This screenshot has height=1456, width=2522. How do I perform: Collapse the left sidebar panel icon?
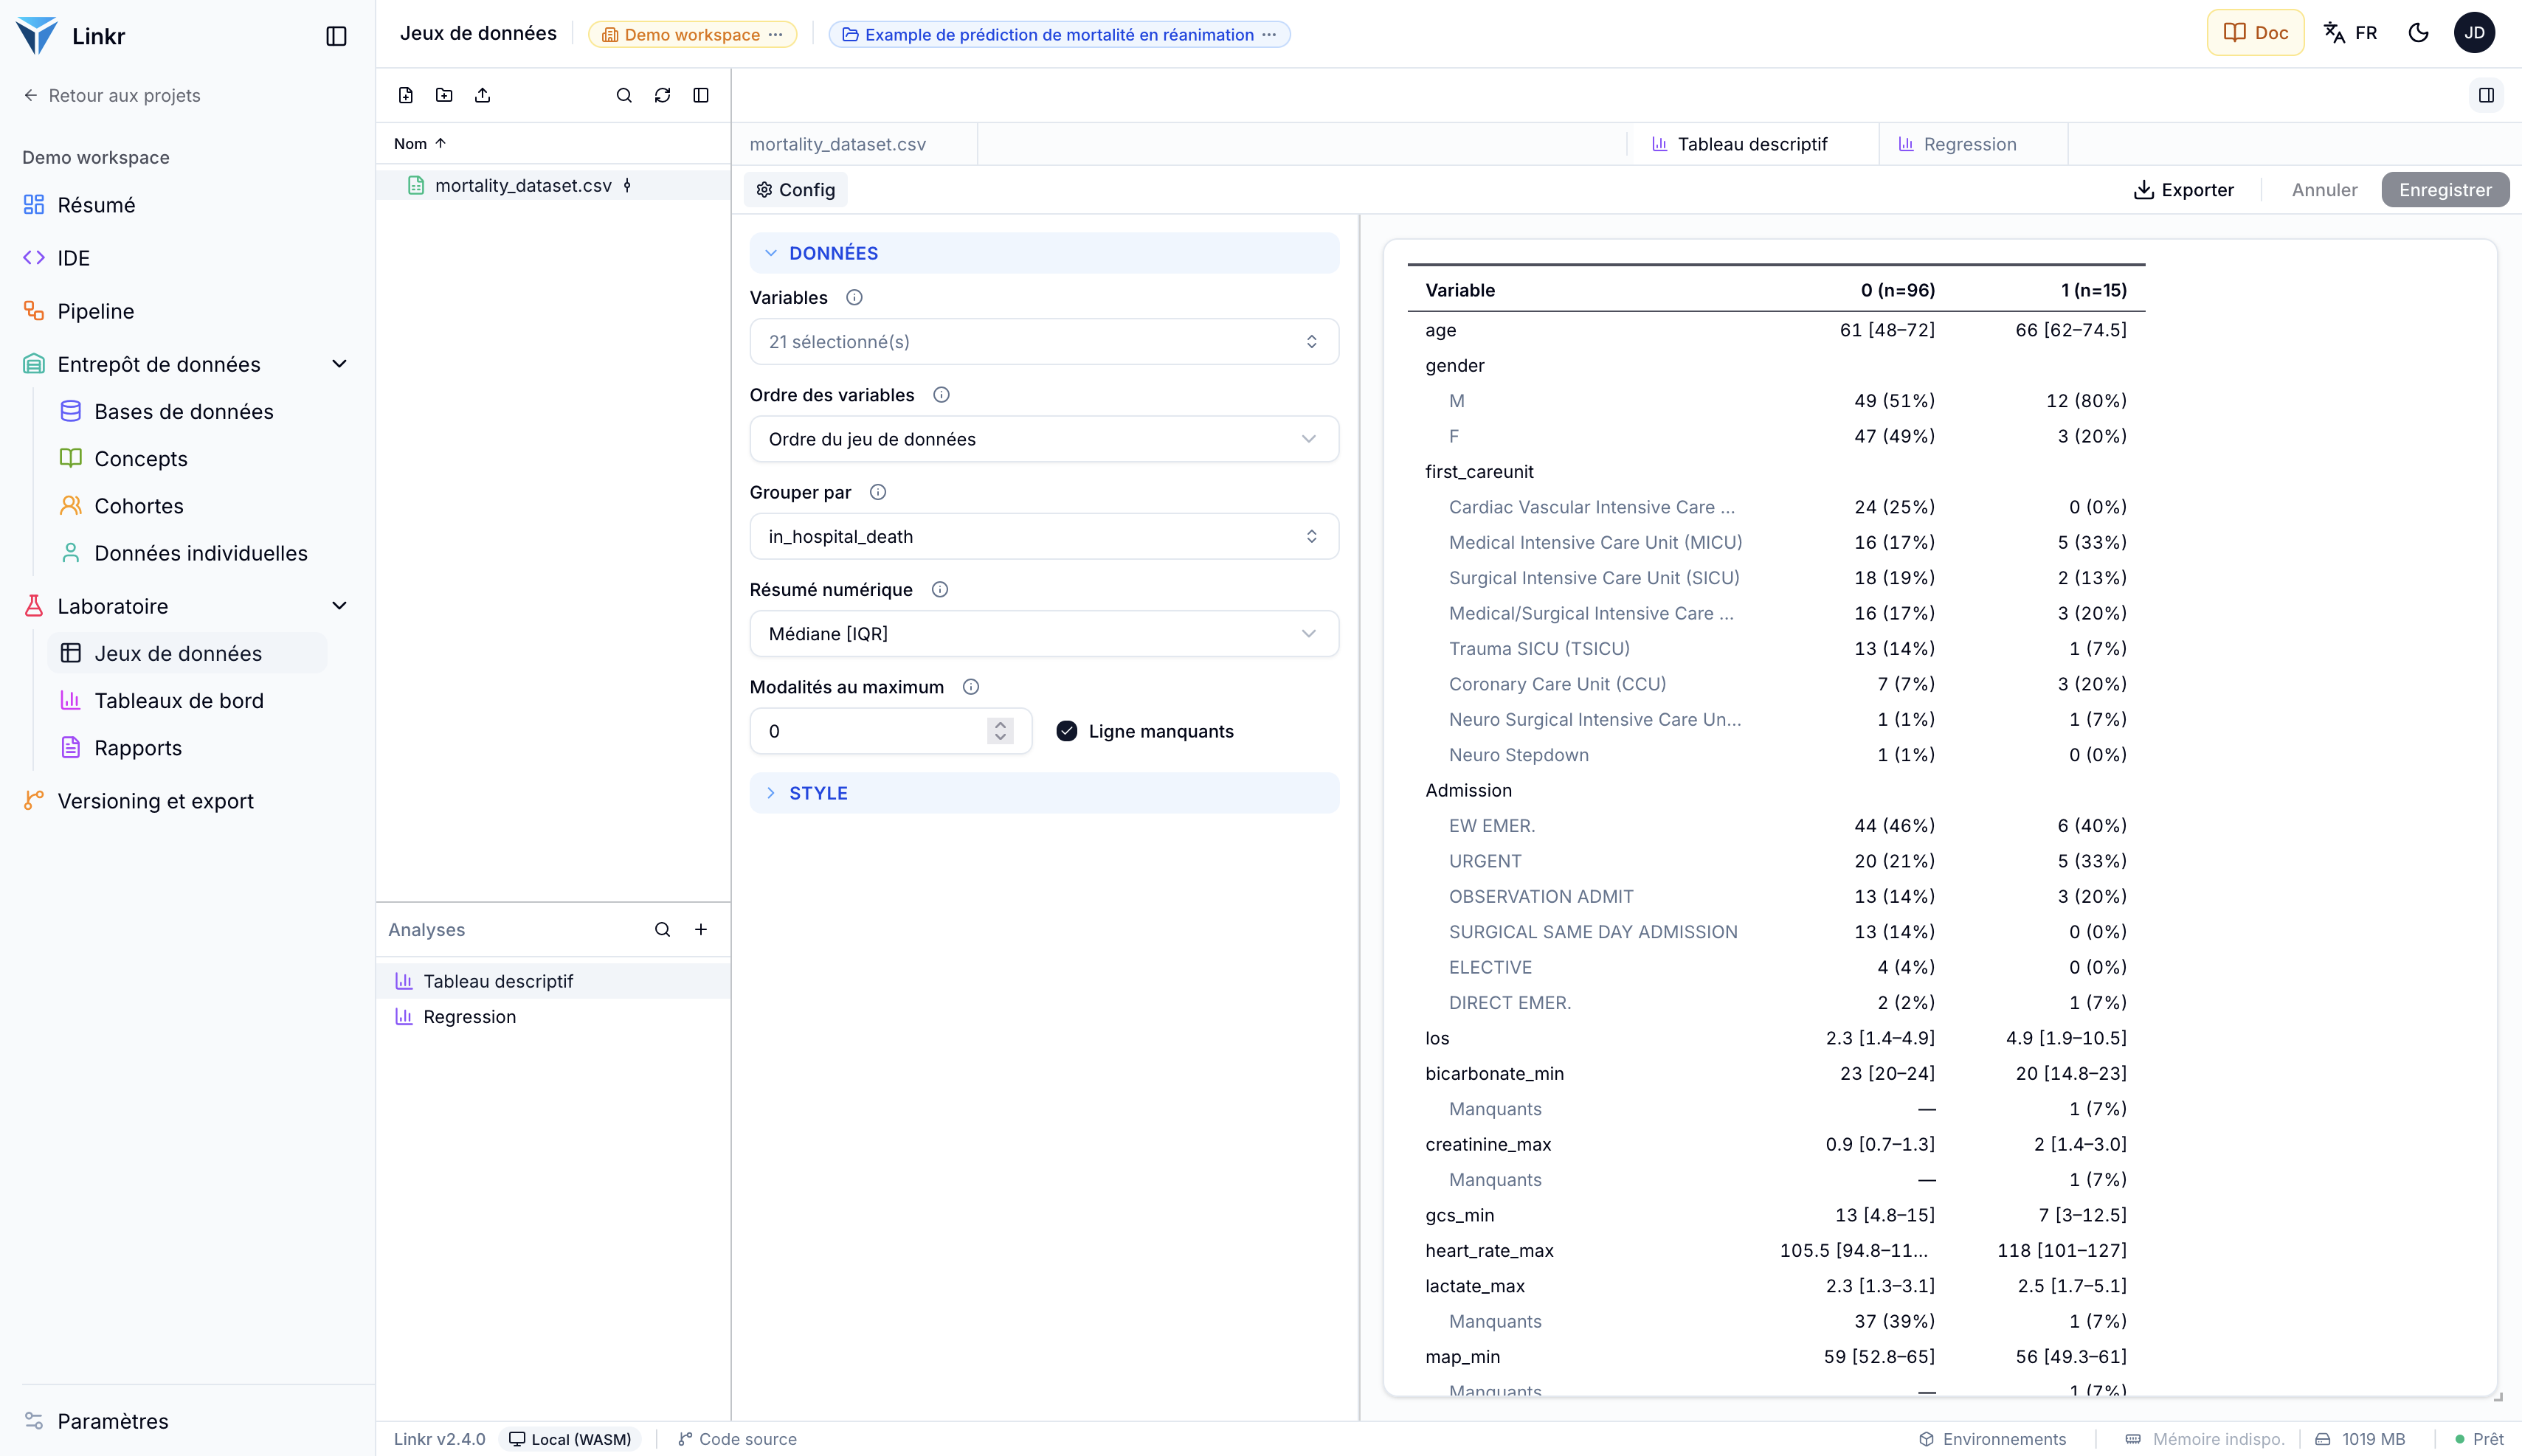[336, 36]
